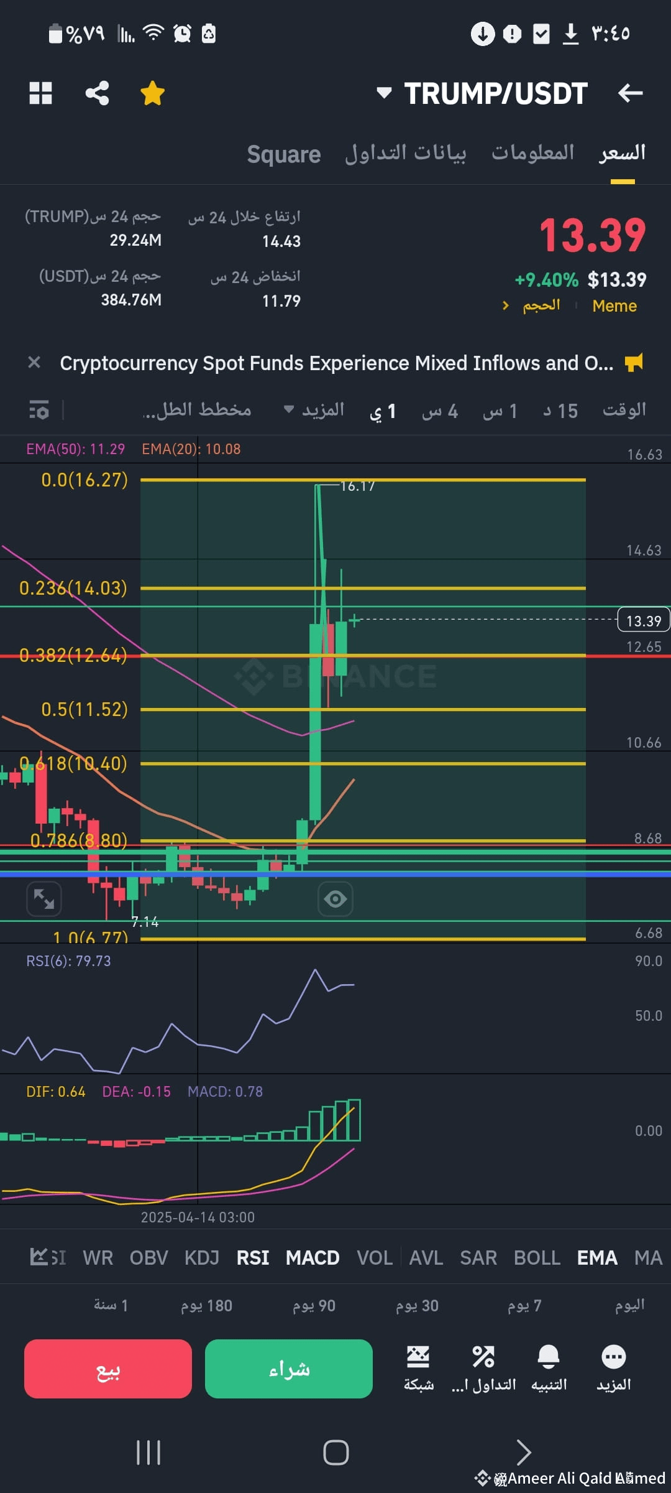
Task: Toggle the EMA overlay
Action: (x=597, y=1258)
